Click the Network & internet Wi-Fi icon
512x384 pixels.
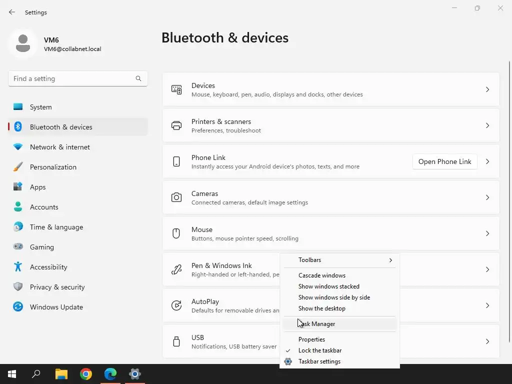pos(18,147)
